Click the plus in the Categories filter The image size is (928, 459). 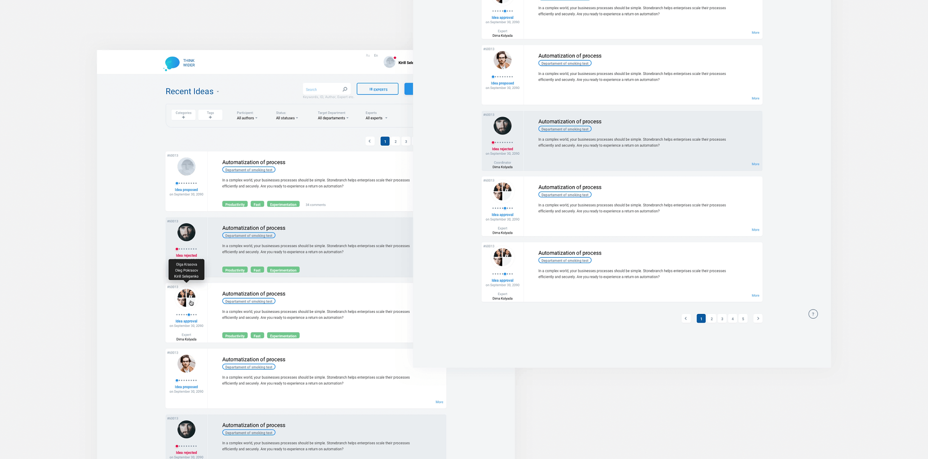click(184, 118)
